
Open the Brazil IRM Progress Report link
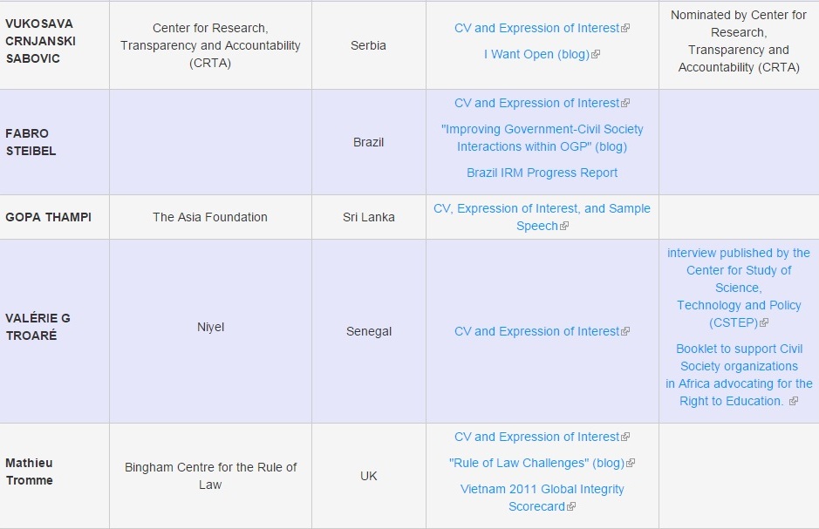pos(542,173)
